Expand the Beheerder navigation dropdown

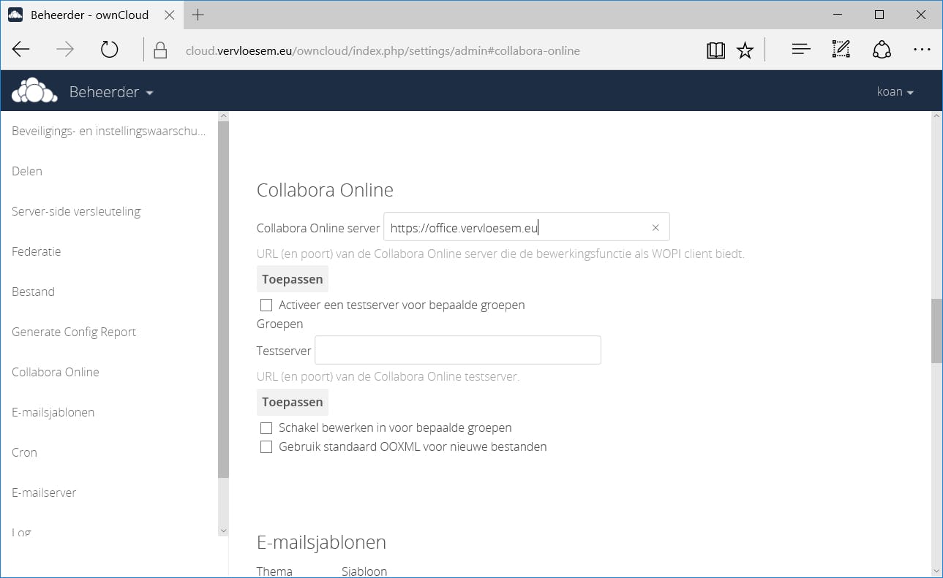click(111, 92)
